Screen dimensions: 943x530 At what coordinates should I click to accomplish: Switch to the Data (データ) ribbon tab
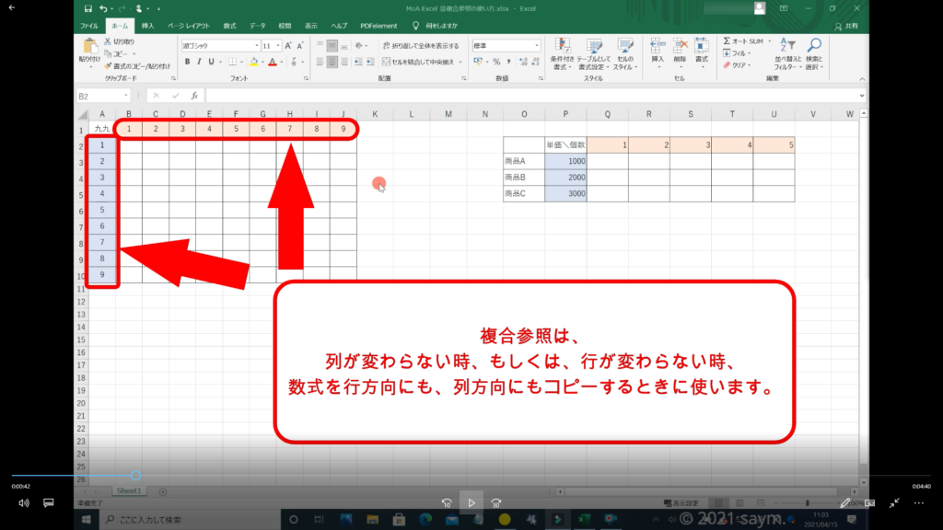[257, 26]
